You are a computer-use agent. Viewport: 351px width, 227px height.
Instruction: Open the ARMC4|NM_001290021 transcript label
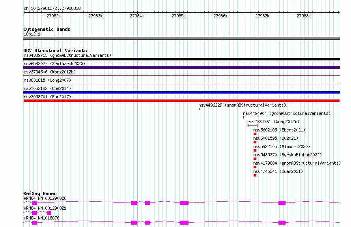pyautogui.click(x=45, y=208)
